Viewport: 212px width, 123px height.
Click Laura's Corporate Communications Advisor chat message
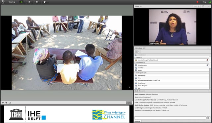click(x=155, y=102)
